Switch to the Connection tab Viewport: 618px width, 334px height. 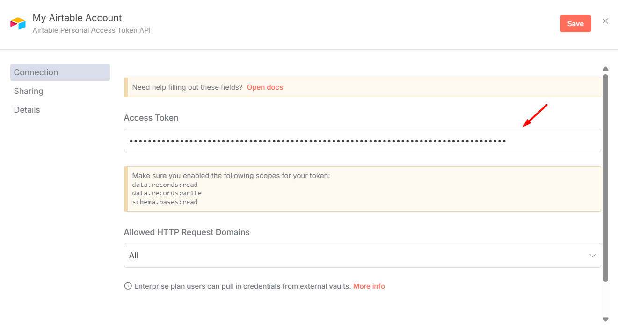click(60, 72)
